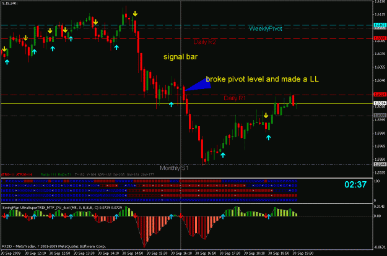387x256 pixels.
Task: Click the 30 Sep 14:50 time label
Action: [133, 254]
